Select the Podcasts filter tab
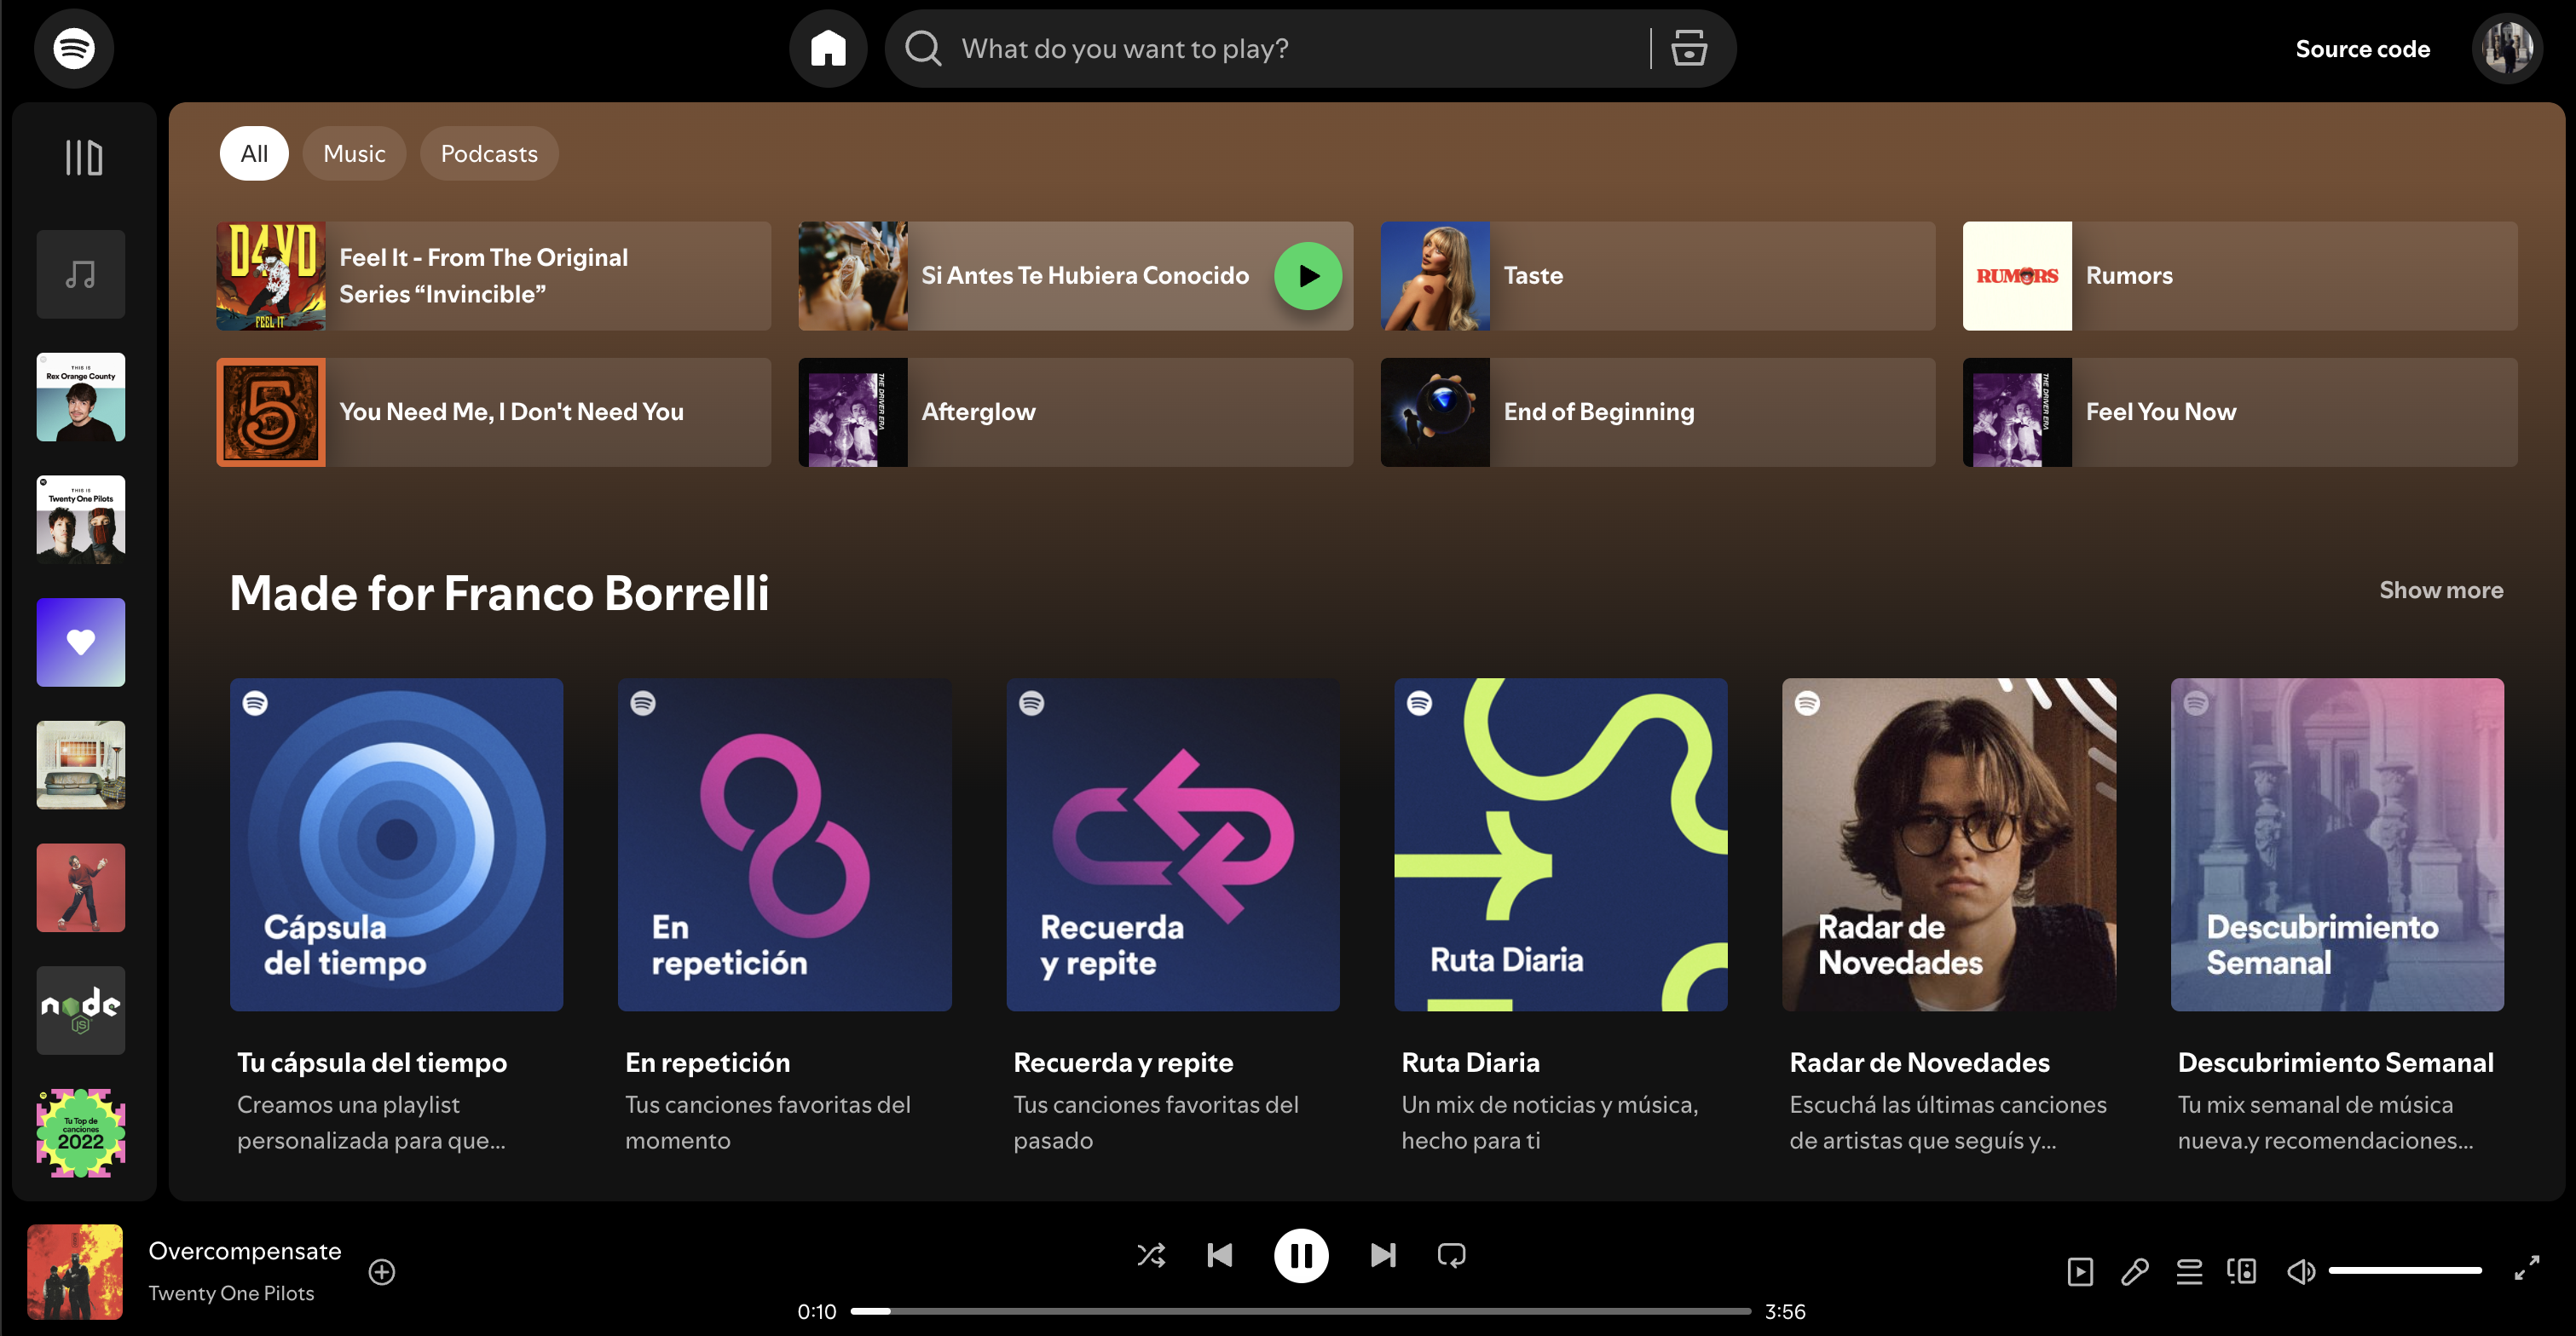The height and width of the screenshot is (1336, 2576). click(489, 153)
